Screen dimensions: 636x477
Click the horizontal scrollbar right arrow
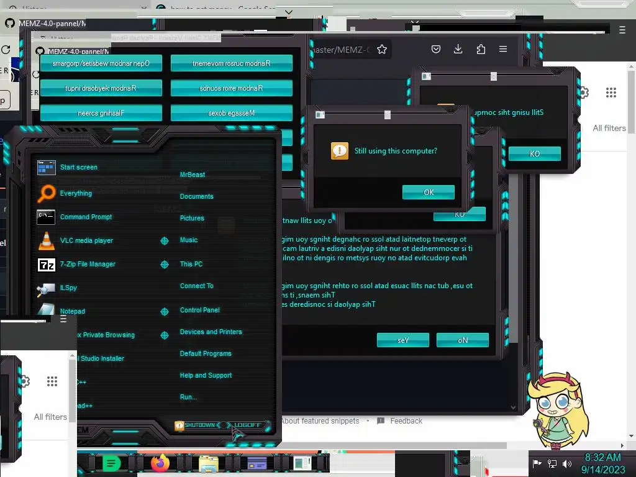pyautogui.click(x=622, y=445)
